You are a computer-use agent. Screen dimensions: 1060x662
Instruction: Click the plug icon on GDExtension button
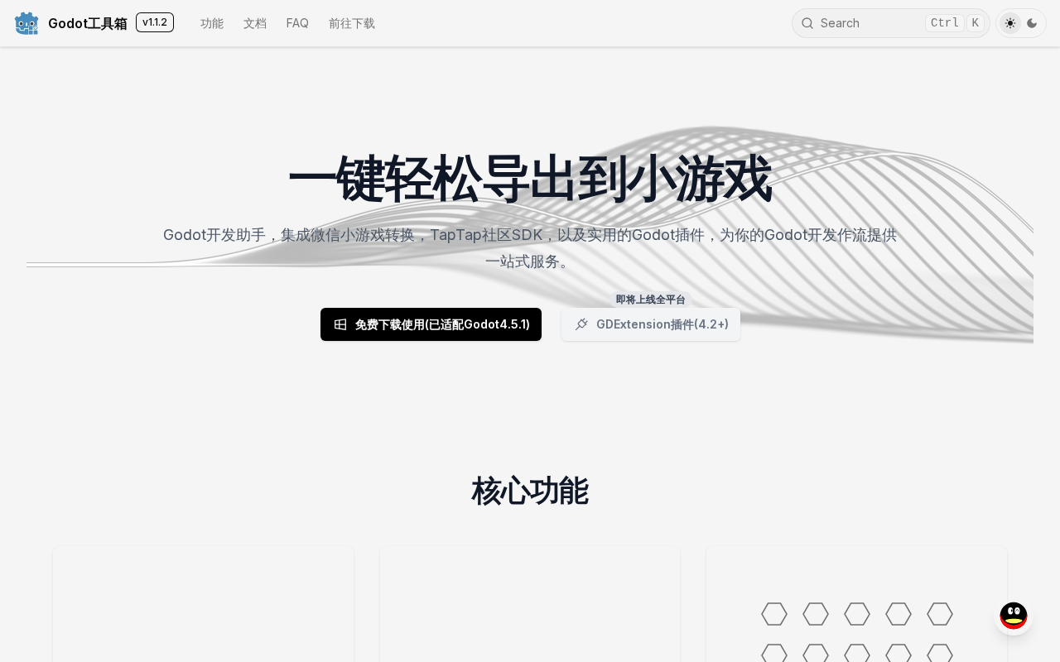tap(581, 324)
